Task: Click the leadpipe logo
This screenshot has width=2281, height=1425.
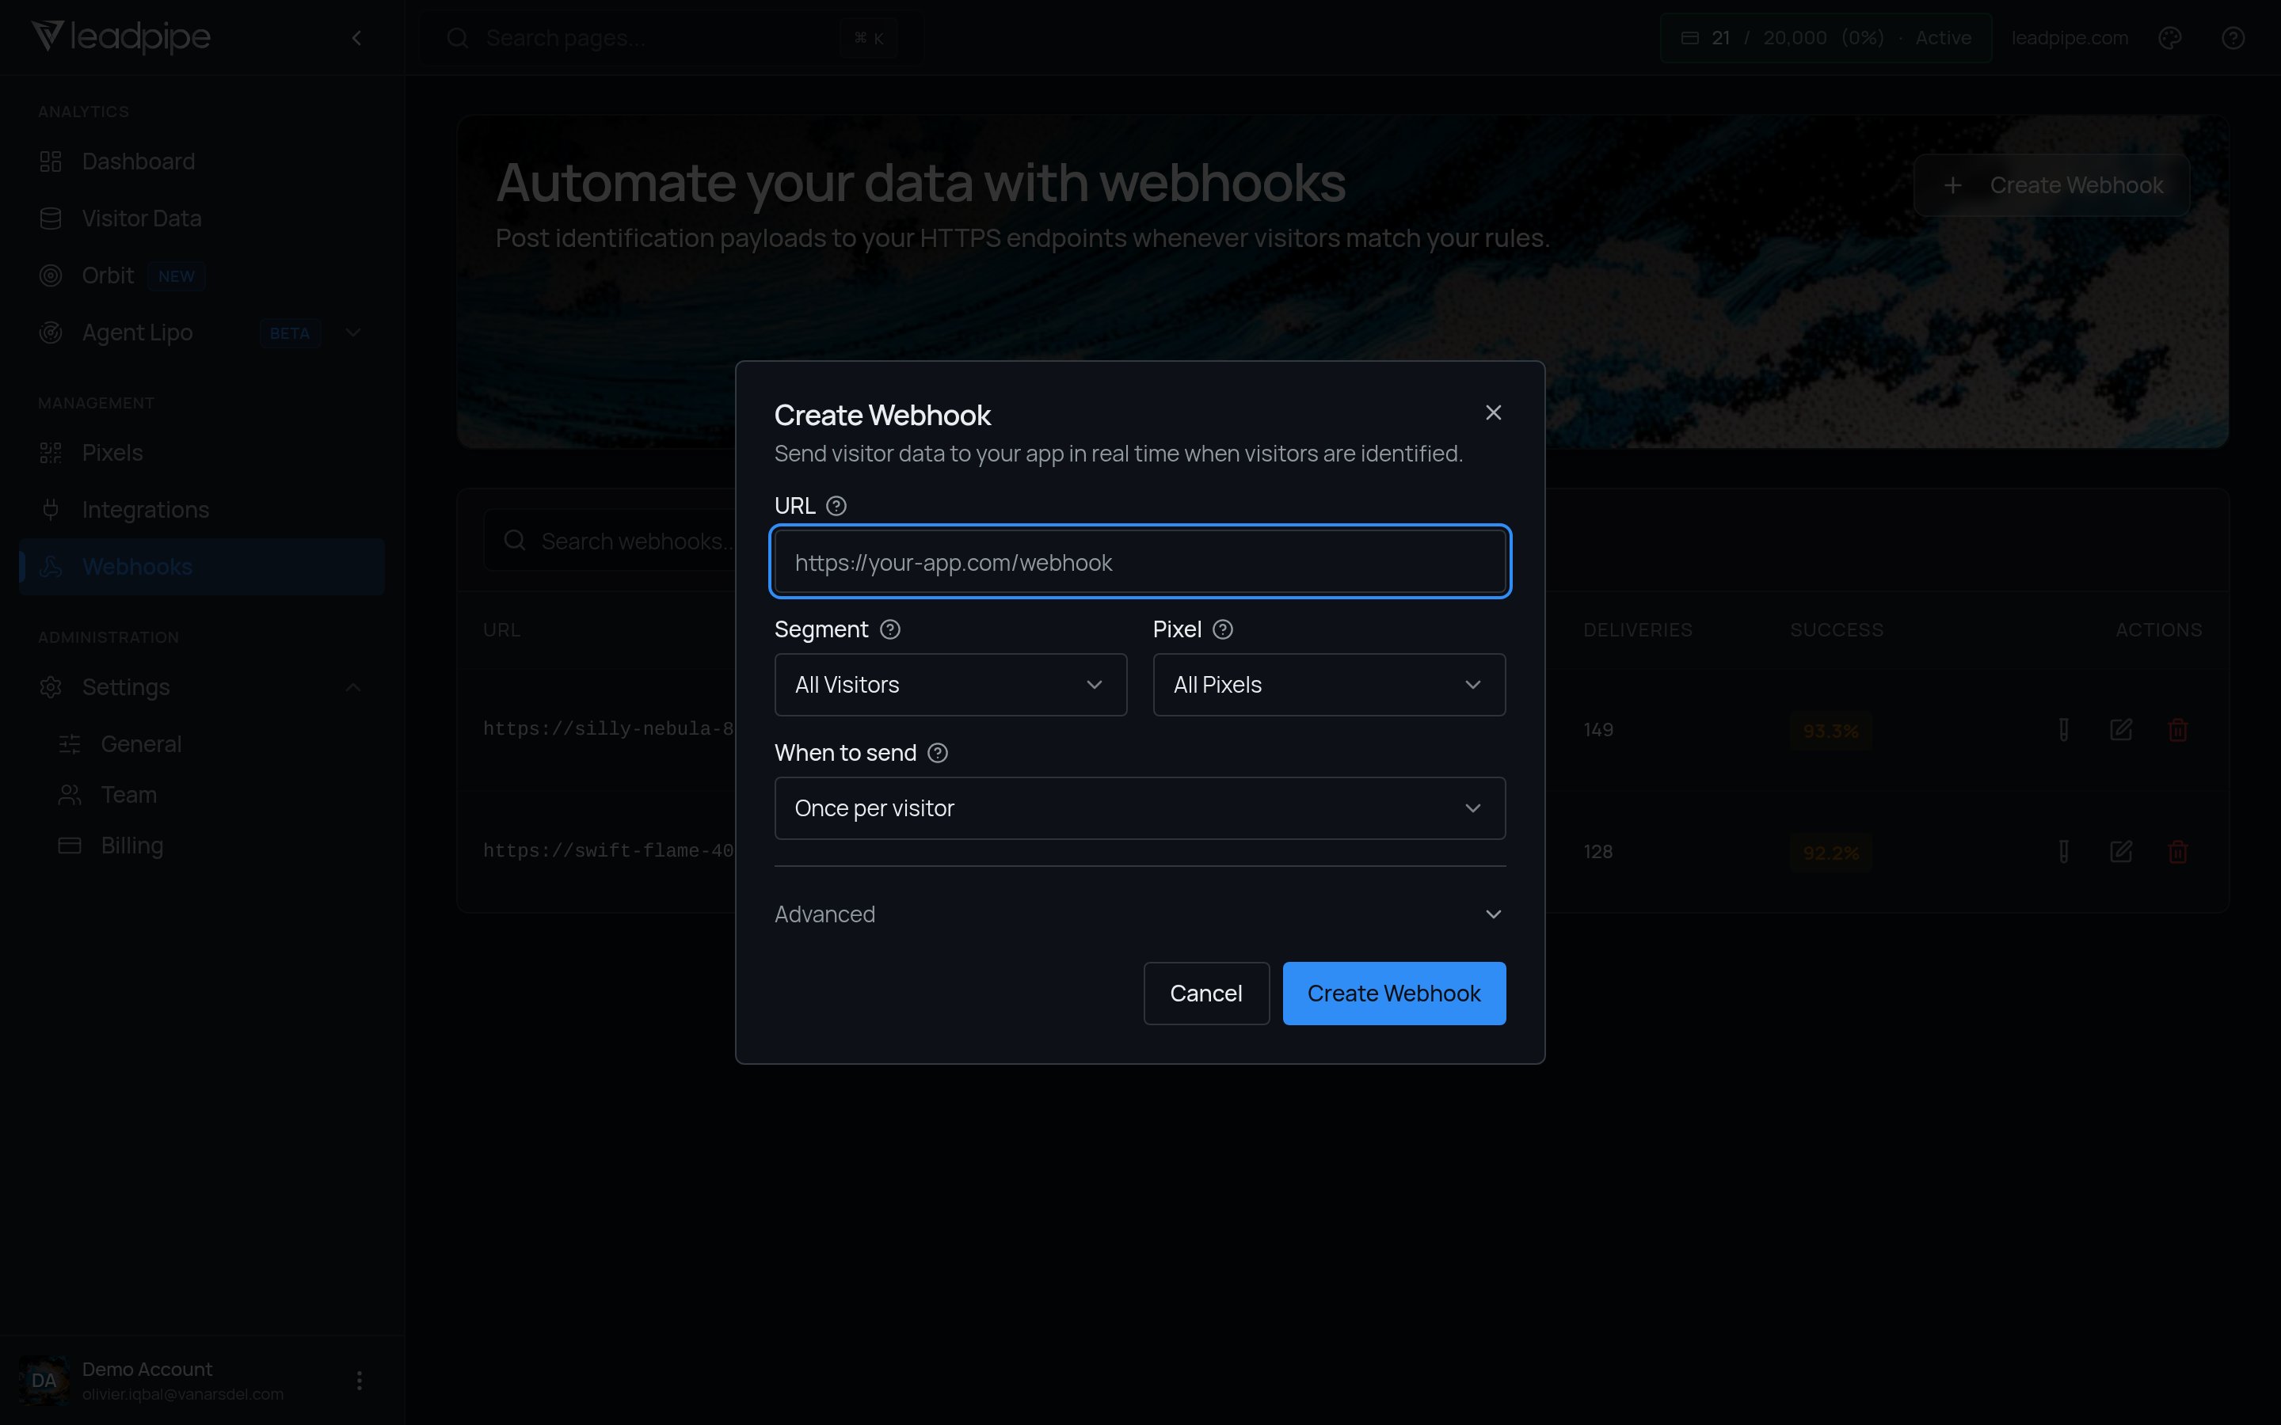Action: (120, 38)
